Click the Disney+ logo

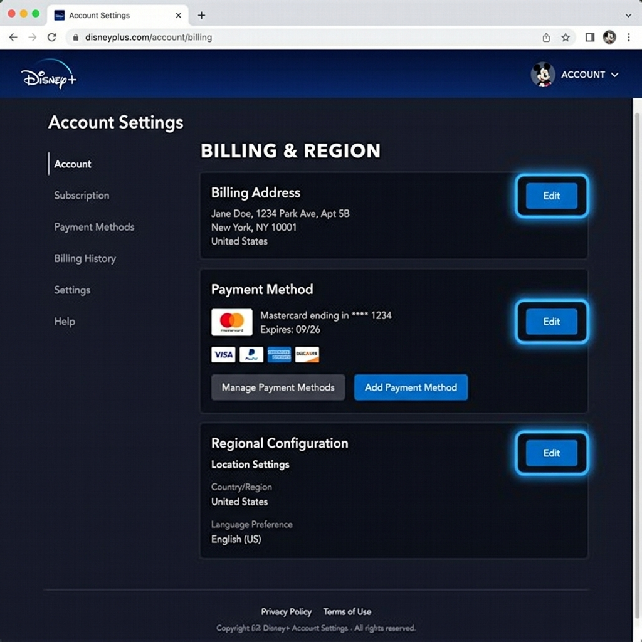pos(49,75)
